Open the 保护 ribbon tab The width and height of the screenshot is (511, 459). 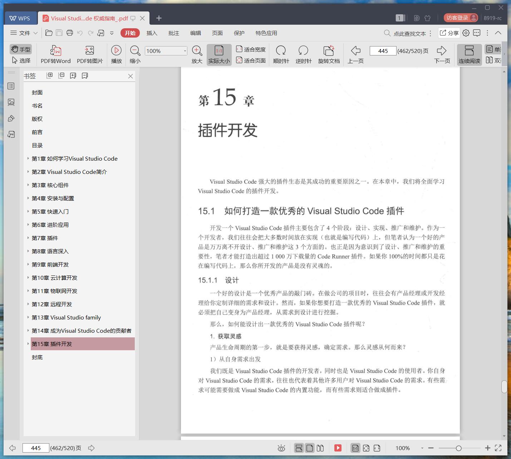[x=239, y=33]
